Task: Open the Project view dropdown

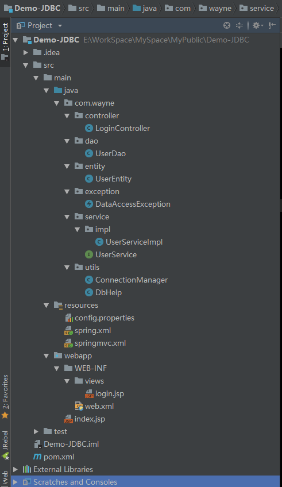Action: 40,25
